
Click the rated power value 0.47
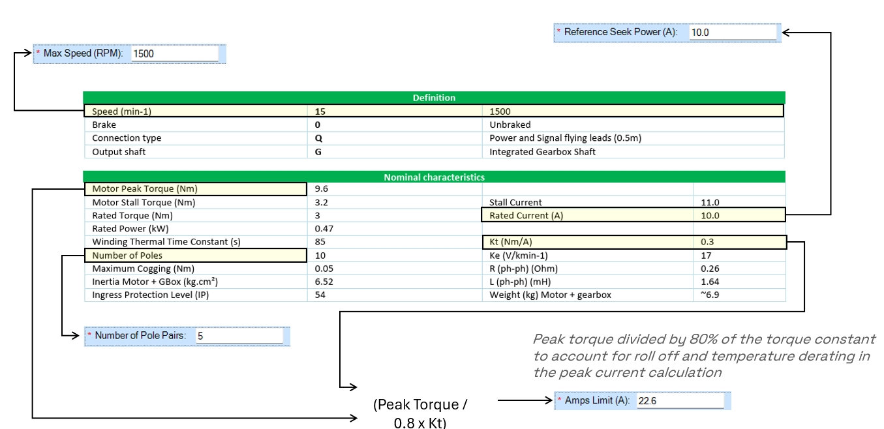pos(324,229)
